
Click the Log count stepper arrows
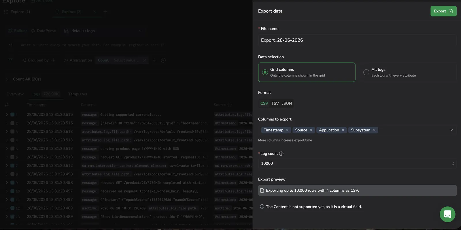453,163
